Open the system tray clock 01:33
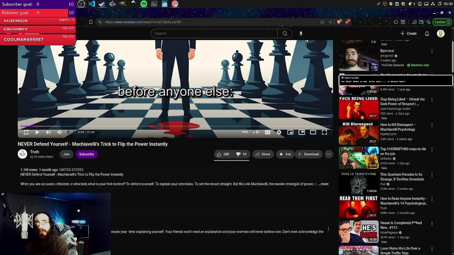 click(x=448, y=4)
